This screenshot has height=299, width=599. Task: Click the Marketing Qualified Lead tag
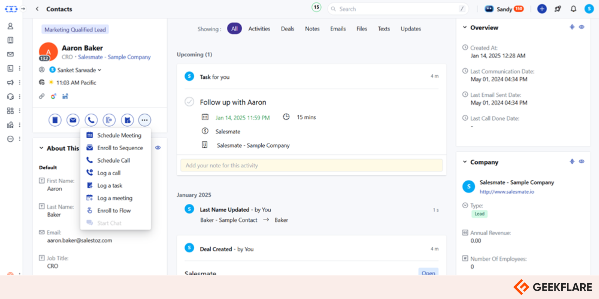[x=75, y=30]
